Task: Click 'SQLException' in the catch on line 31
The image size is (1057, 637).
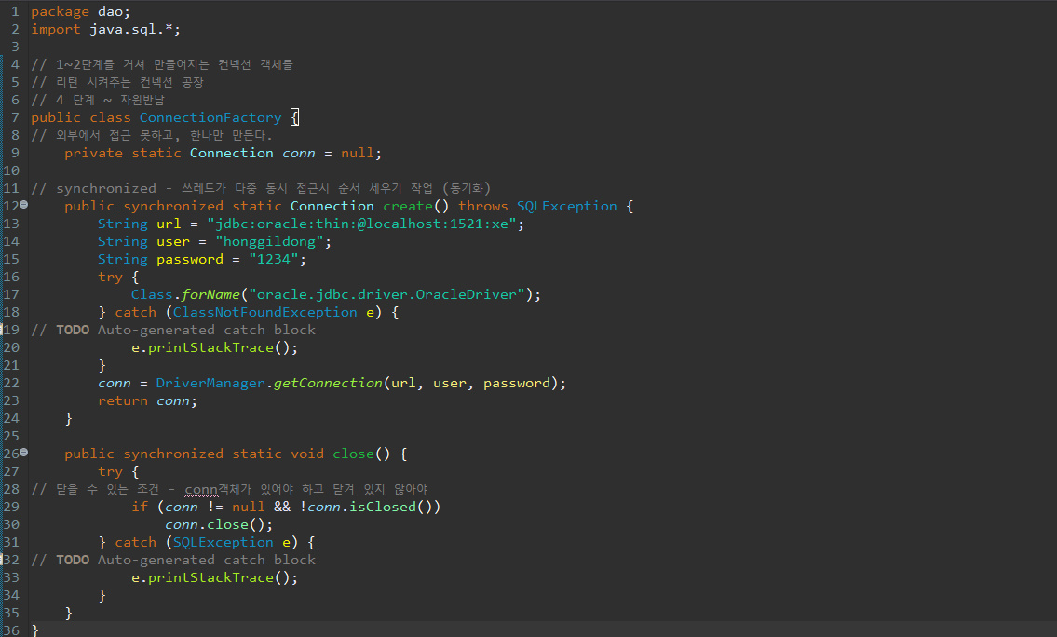Action: [224, 542]
